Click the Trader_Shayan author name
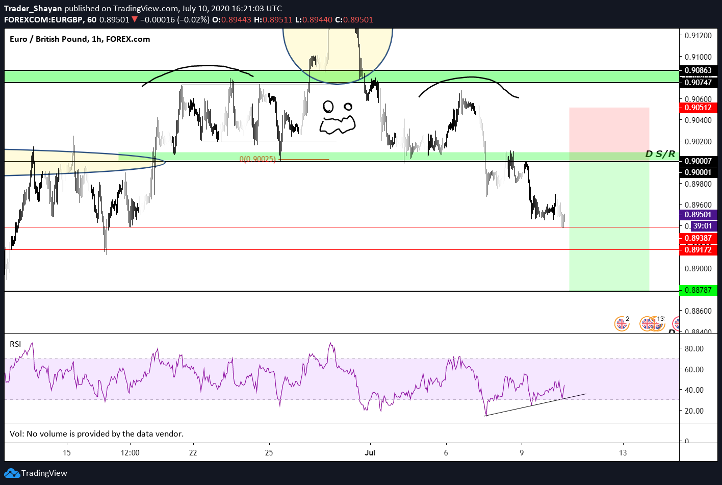 coord(33,8)
